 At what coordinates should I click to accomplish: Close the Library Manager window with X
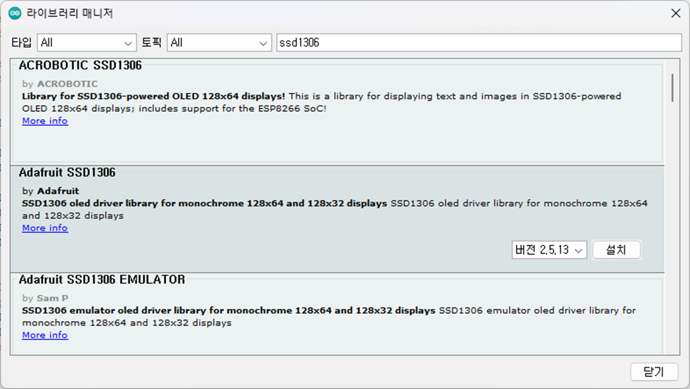675,13
